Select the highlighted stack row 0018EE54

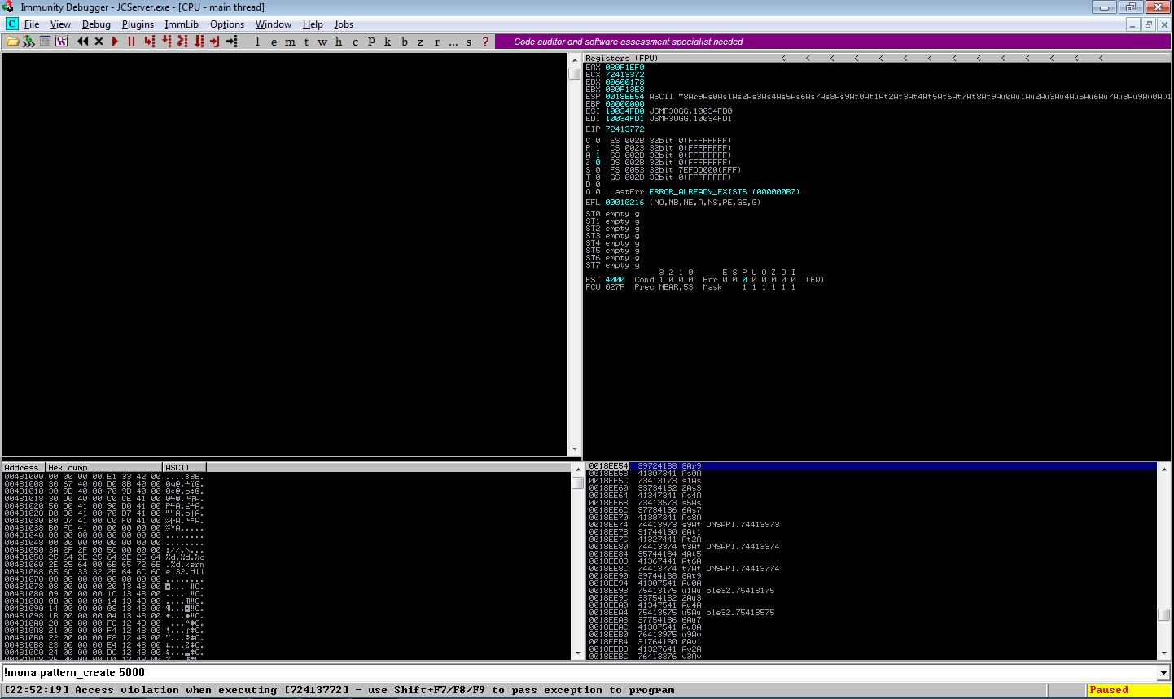[871, 466]
